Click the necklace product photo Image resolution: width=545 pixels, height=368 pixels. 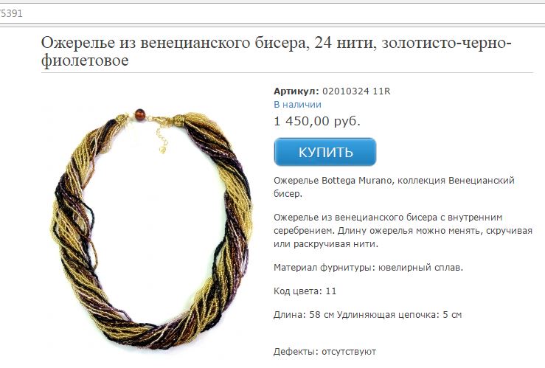(152, 228)
